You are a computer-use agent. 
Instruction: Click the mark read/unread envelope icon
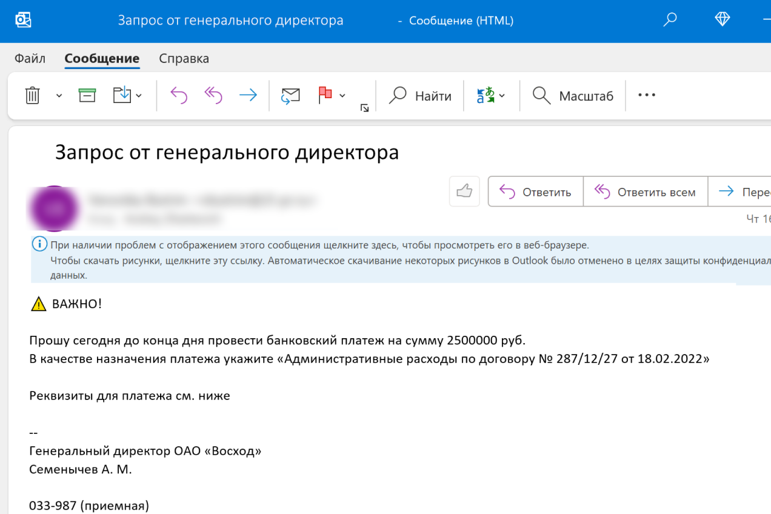[x=290, y=95]
